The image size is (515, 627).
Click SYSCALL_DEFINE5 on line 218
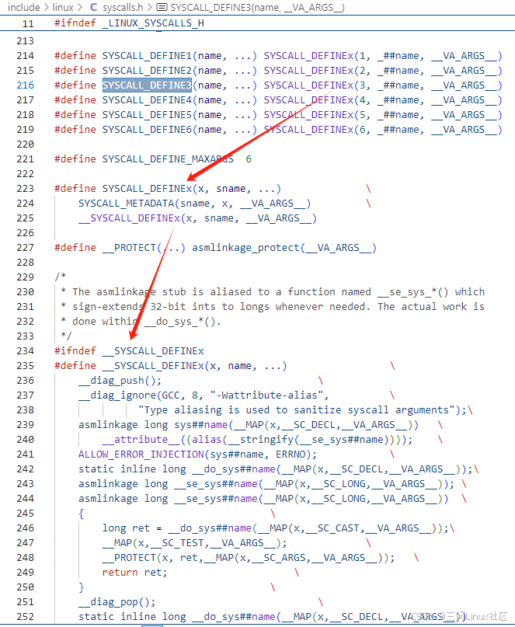coord(147,115)
